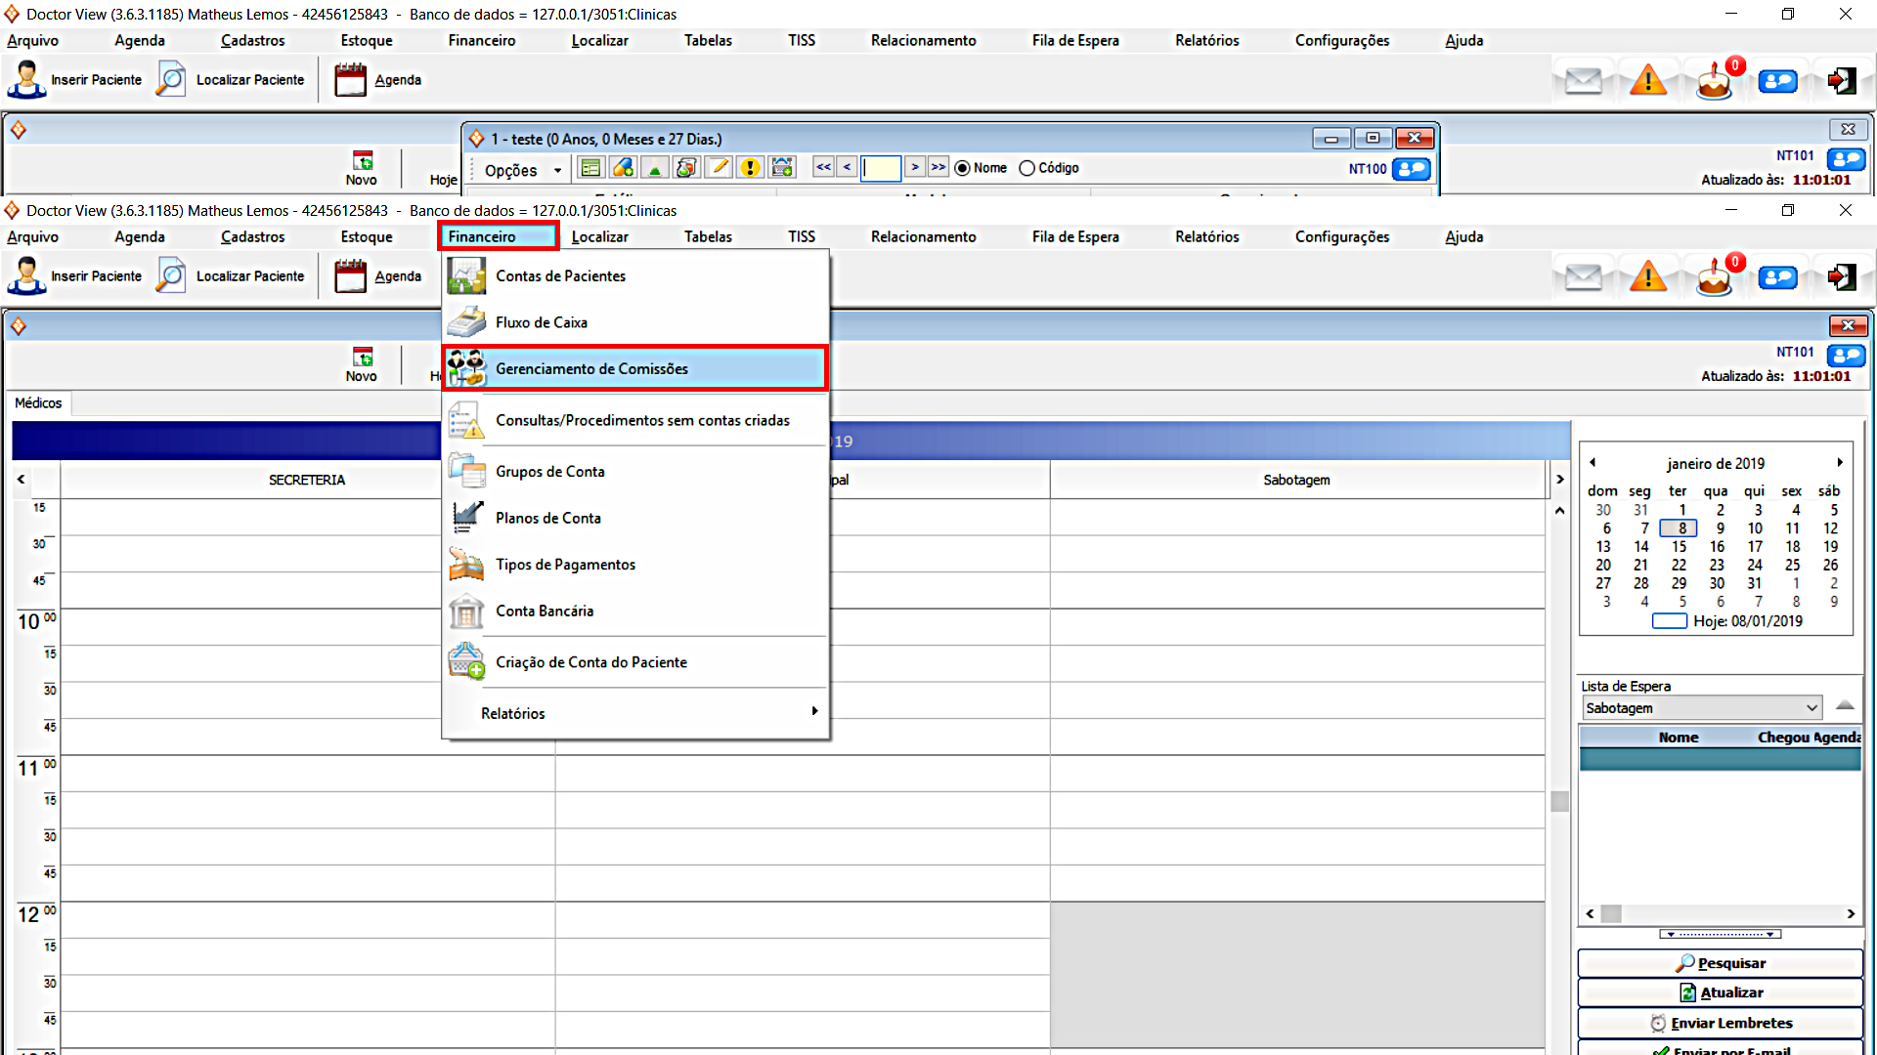The height and width of the screenshot is (1055, 1877).
Task: Select the Nome radio button
Action: tap(963, 168)
